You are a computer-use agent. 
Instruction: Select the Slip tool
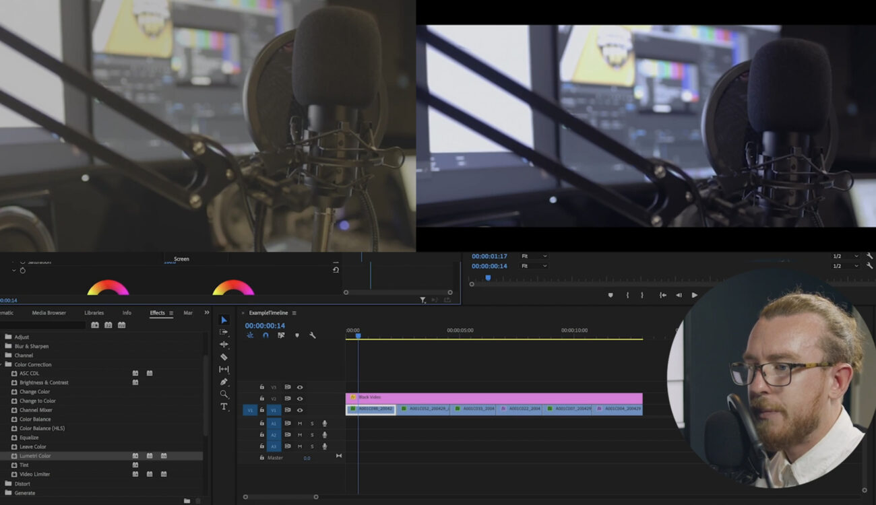pos(224,369)
